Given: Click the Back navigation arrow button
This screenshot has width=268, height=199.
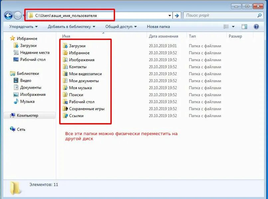Looking at the screenshot, I should point(8,16).
